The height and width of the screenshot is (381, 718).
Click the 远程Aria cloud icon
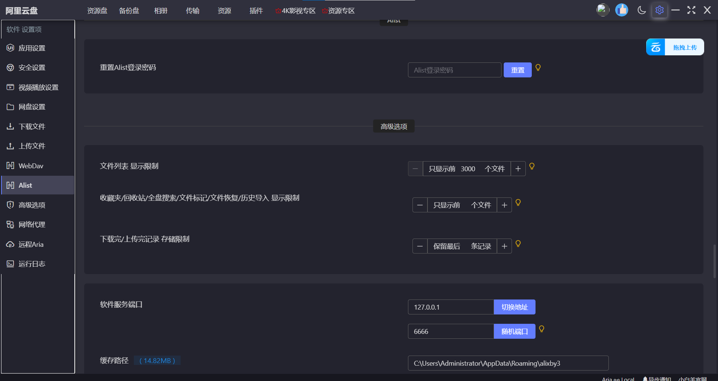10,244
